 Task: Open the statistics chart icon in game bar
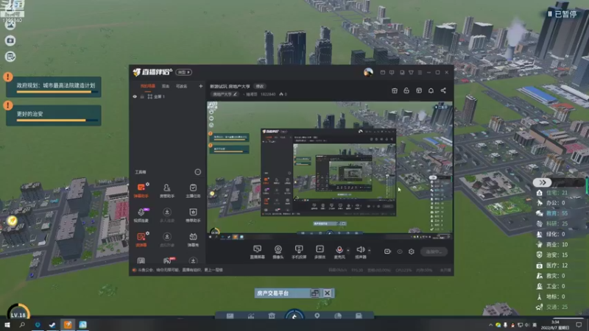coord(251,316)
